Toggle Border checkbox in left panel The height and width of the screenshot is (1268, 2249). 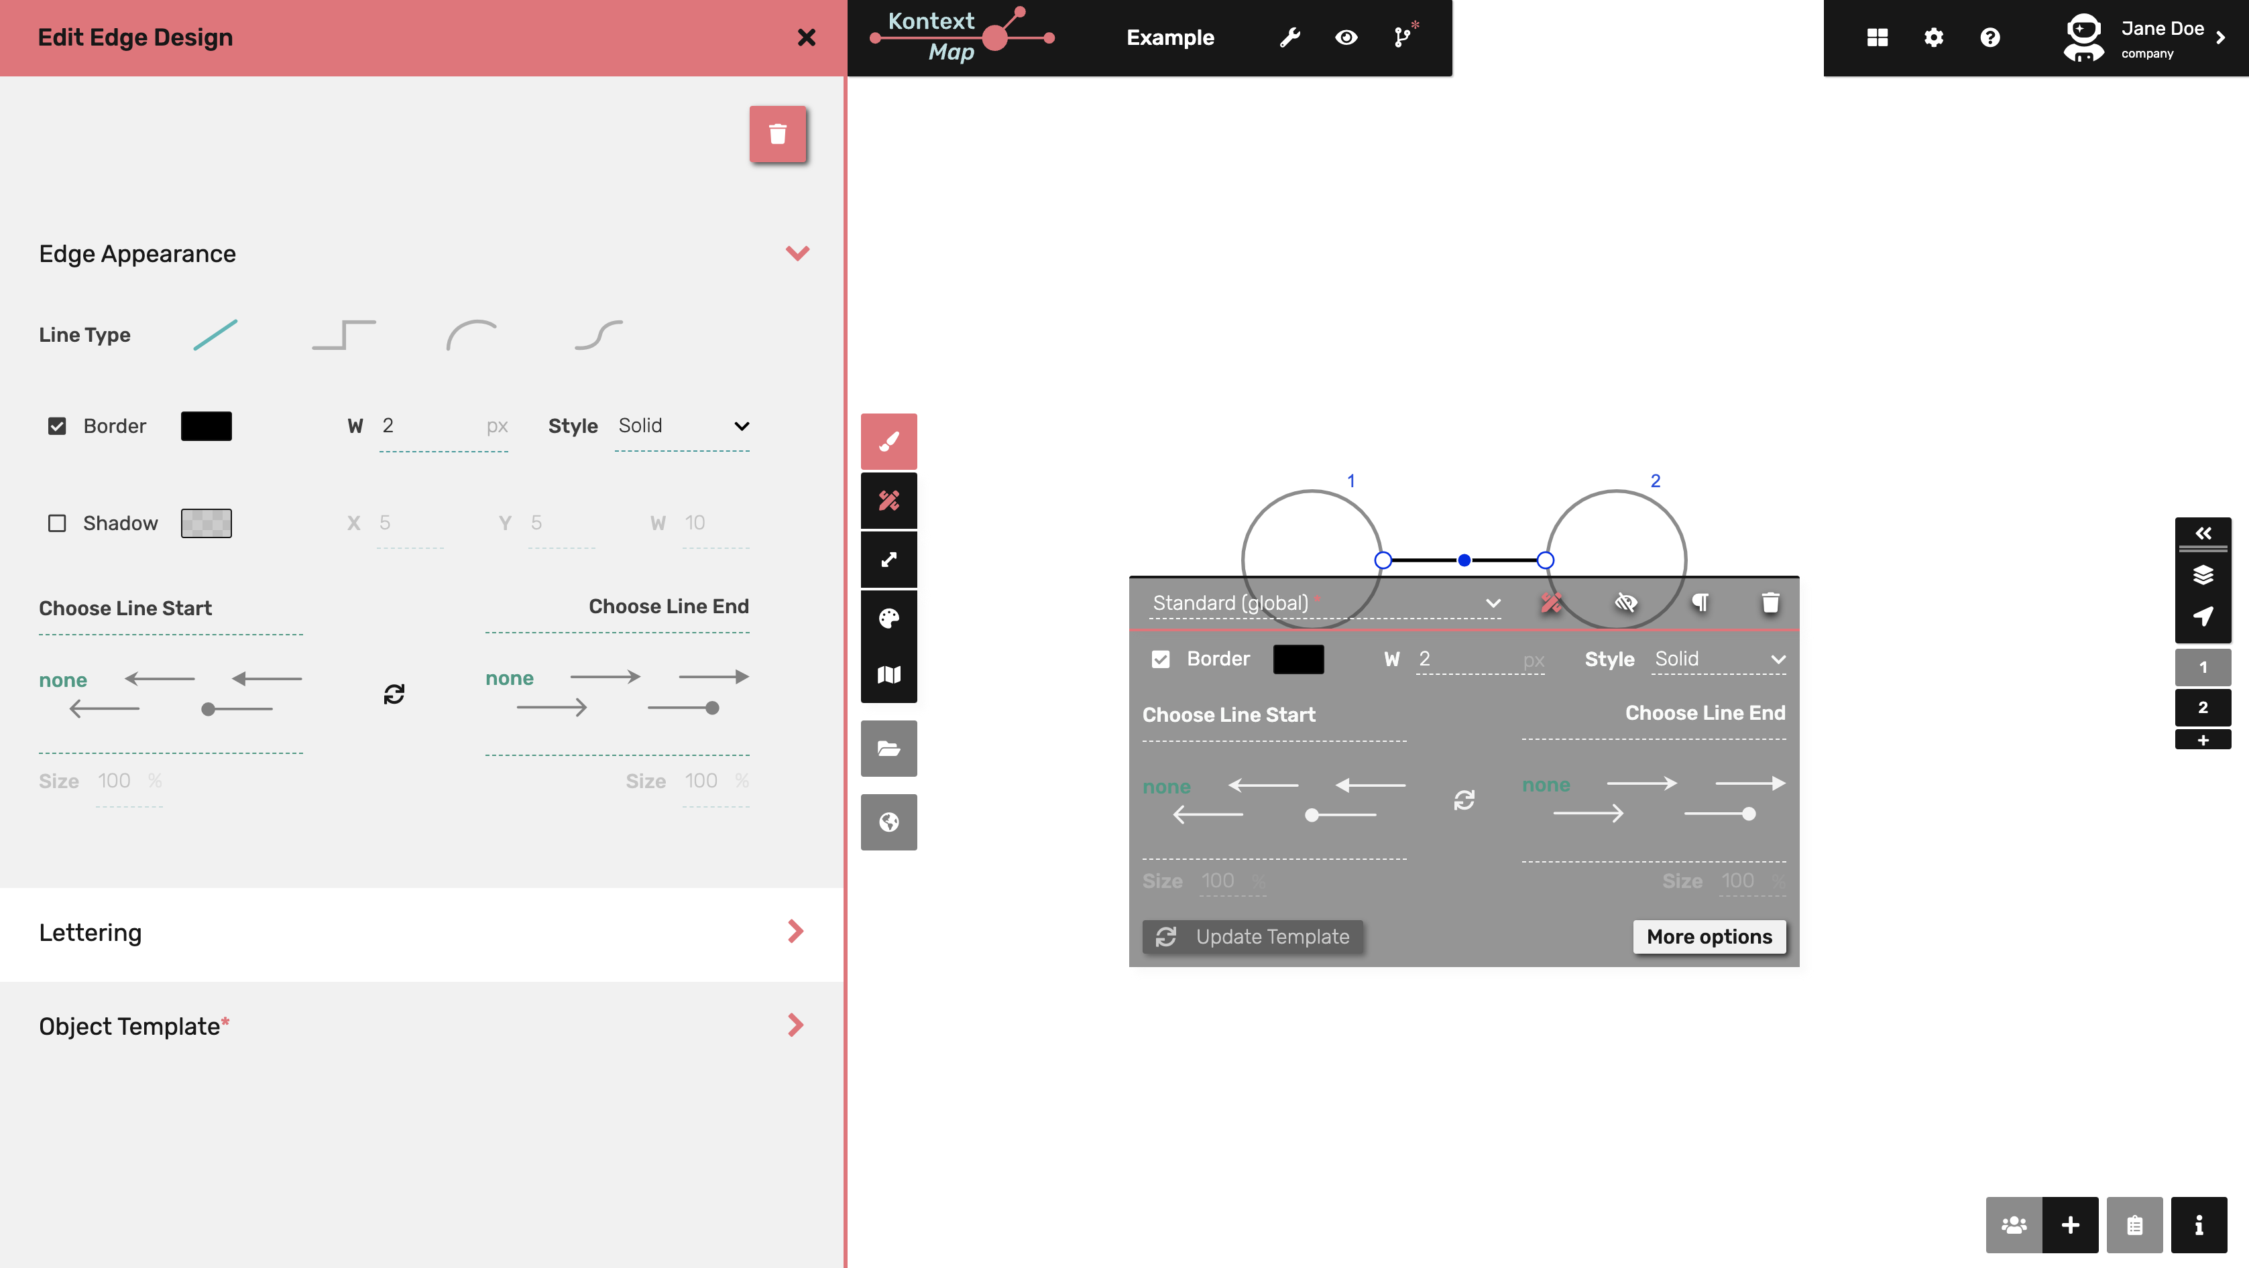click(x=57, y=426)
